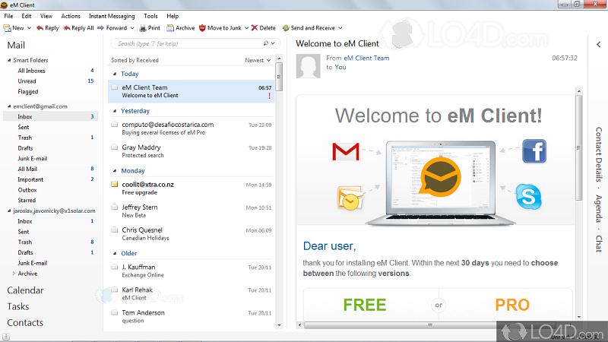Screen dimensions: 608x342
Task: Click the Move to Junk shield icon
Action: tap(202, 28)
